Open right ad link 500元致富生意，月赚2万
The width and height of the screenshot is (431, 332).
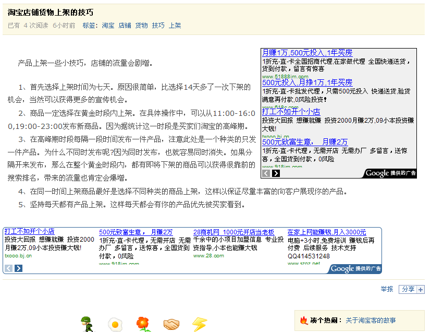click(x=305, y=142)
